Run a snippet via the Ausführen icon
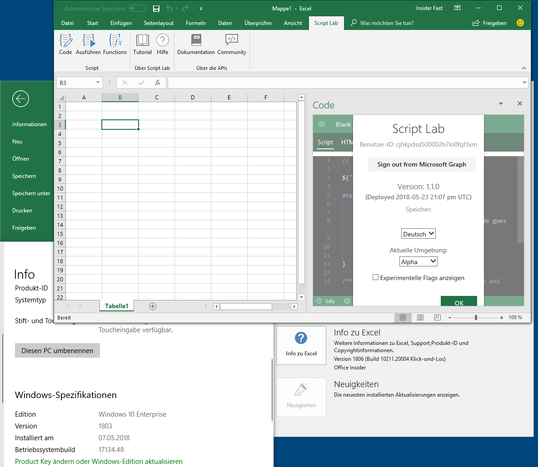The width and height of the screenshot is (538, 467). [x=88, y=43]
